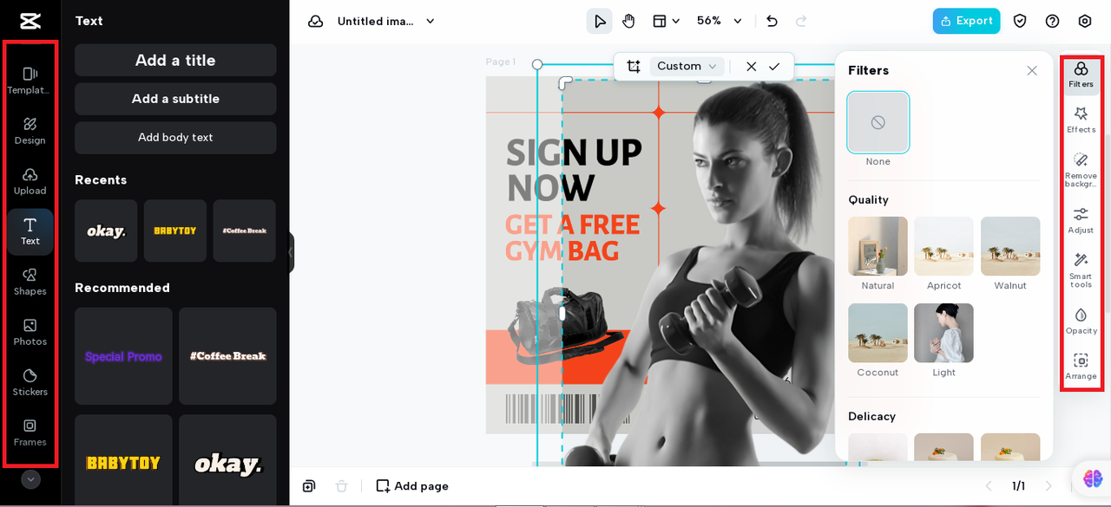Click the crop icon in crop toolbar
Screen dimensions: 1111x507
(x=634, y=66)
